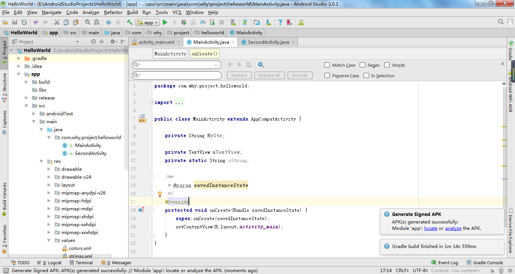This screenshot has height=274, width=515.
Task: Build project with the green hammer icon
Action: click(130, 23)
